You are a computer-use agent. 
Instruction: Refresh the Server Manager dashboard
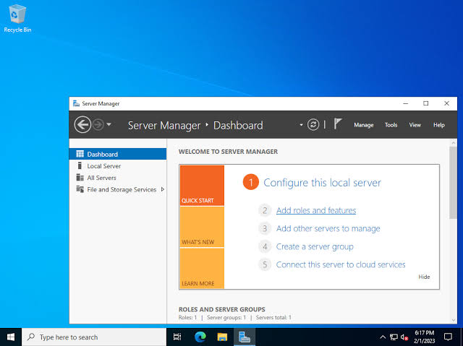point(313,125)
